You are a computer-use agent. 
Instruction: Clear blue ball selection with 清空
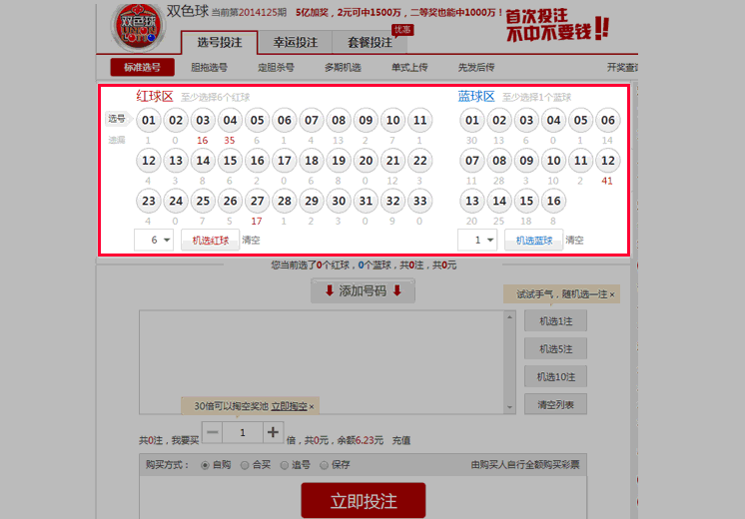pos(574,241)
